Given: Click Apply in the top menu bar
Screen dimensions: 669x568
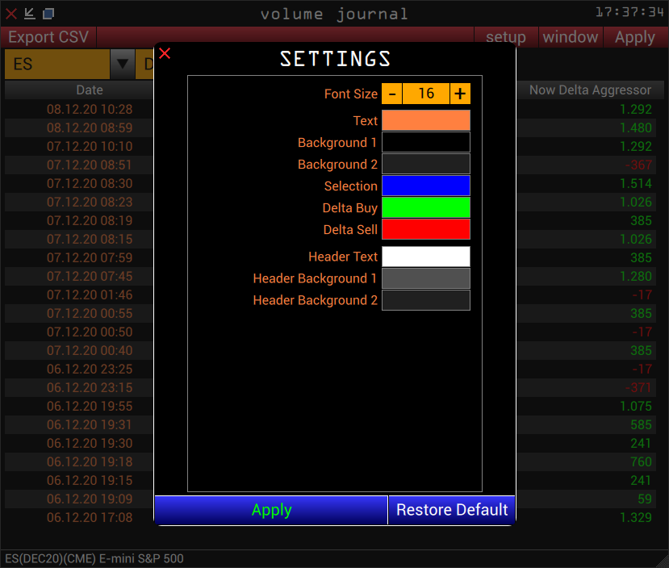Looking at the screenshot, I should [634, 37].
